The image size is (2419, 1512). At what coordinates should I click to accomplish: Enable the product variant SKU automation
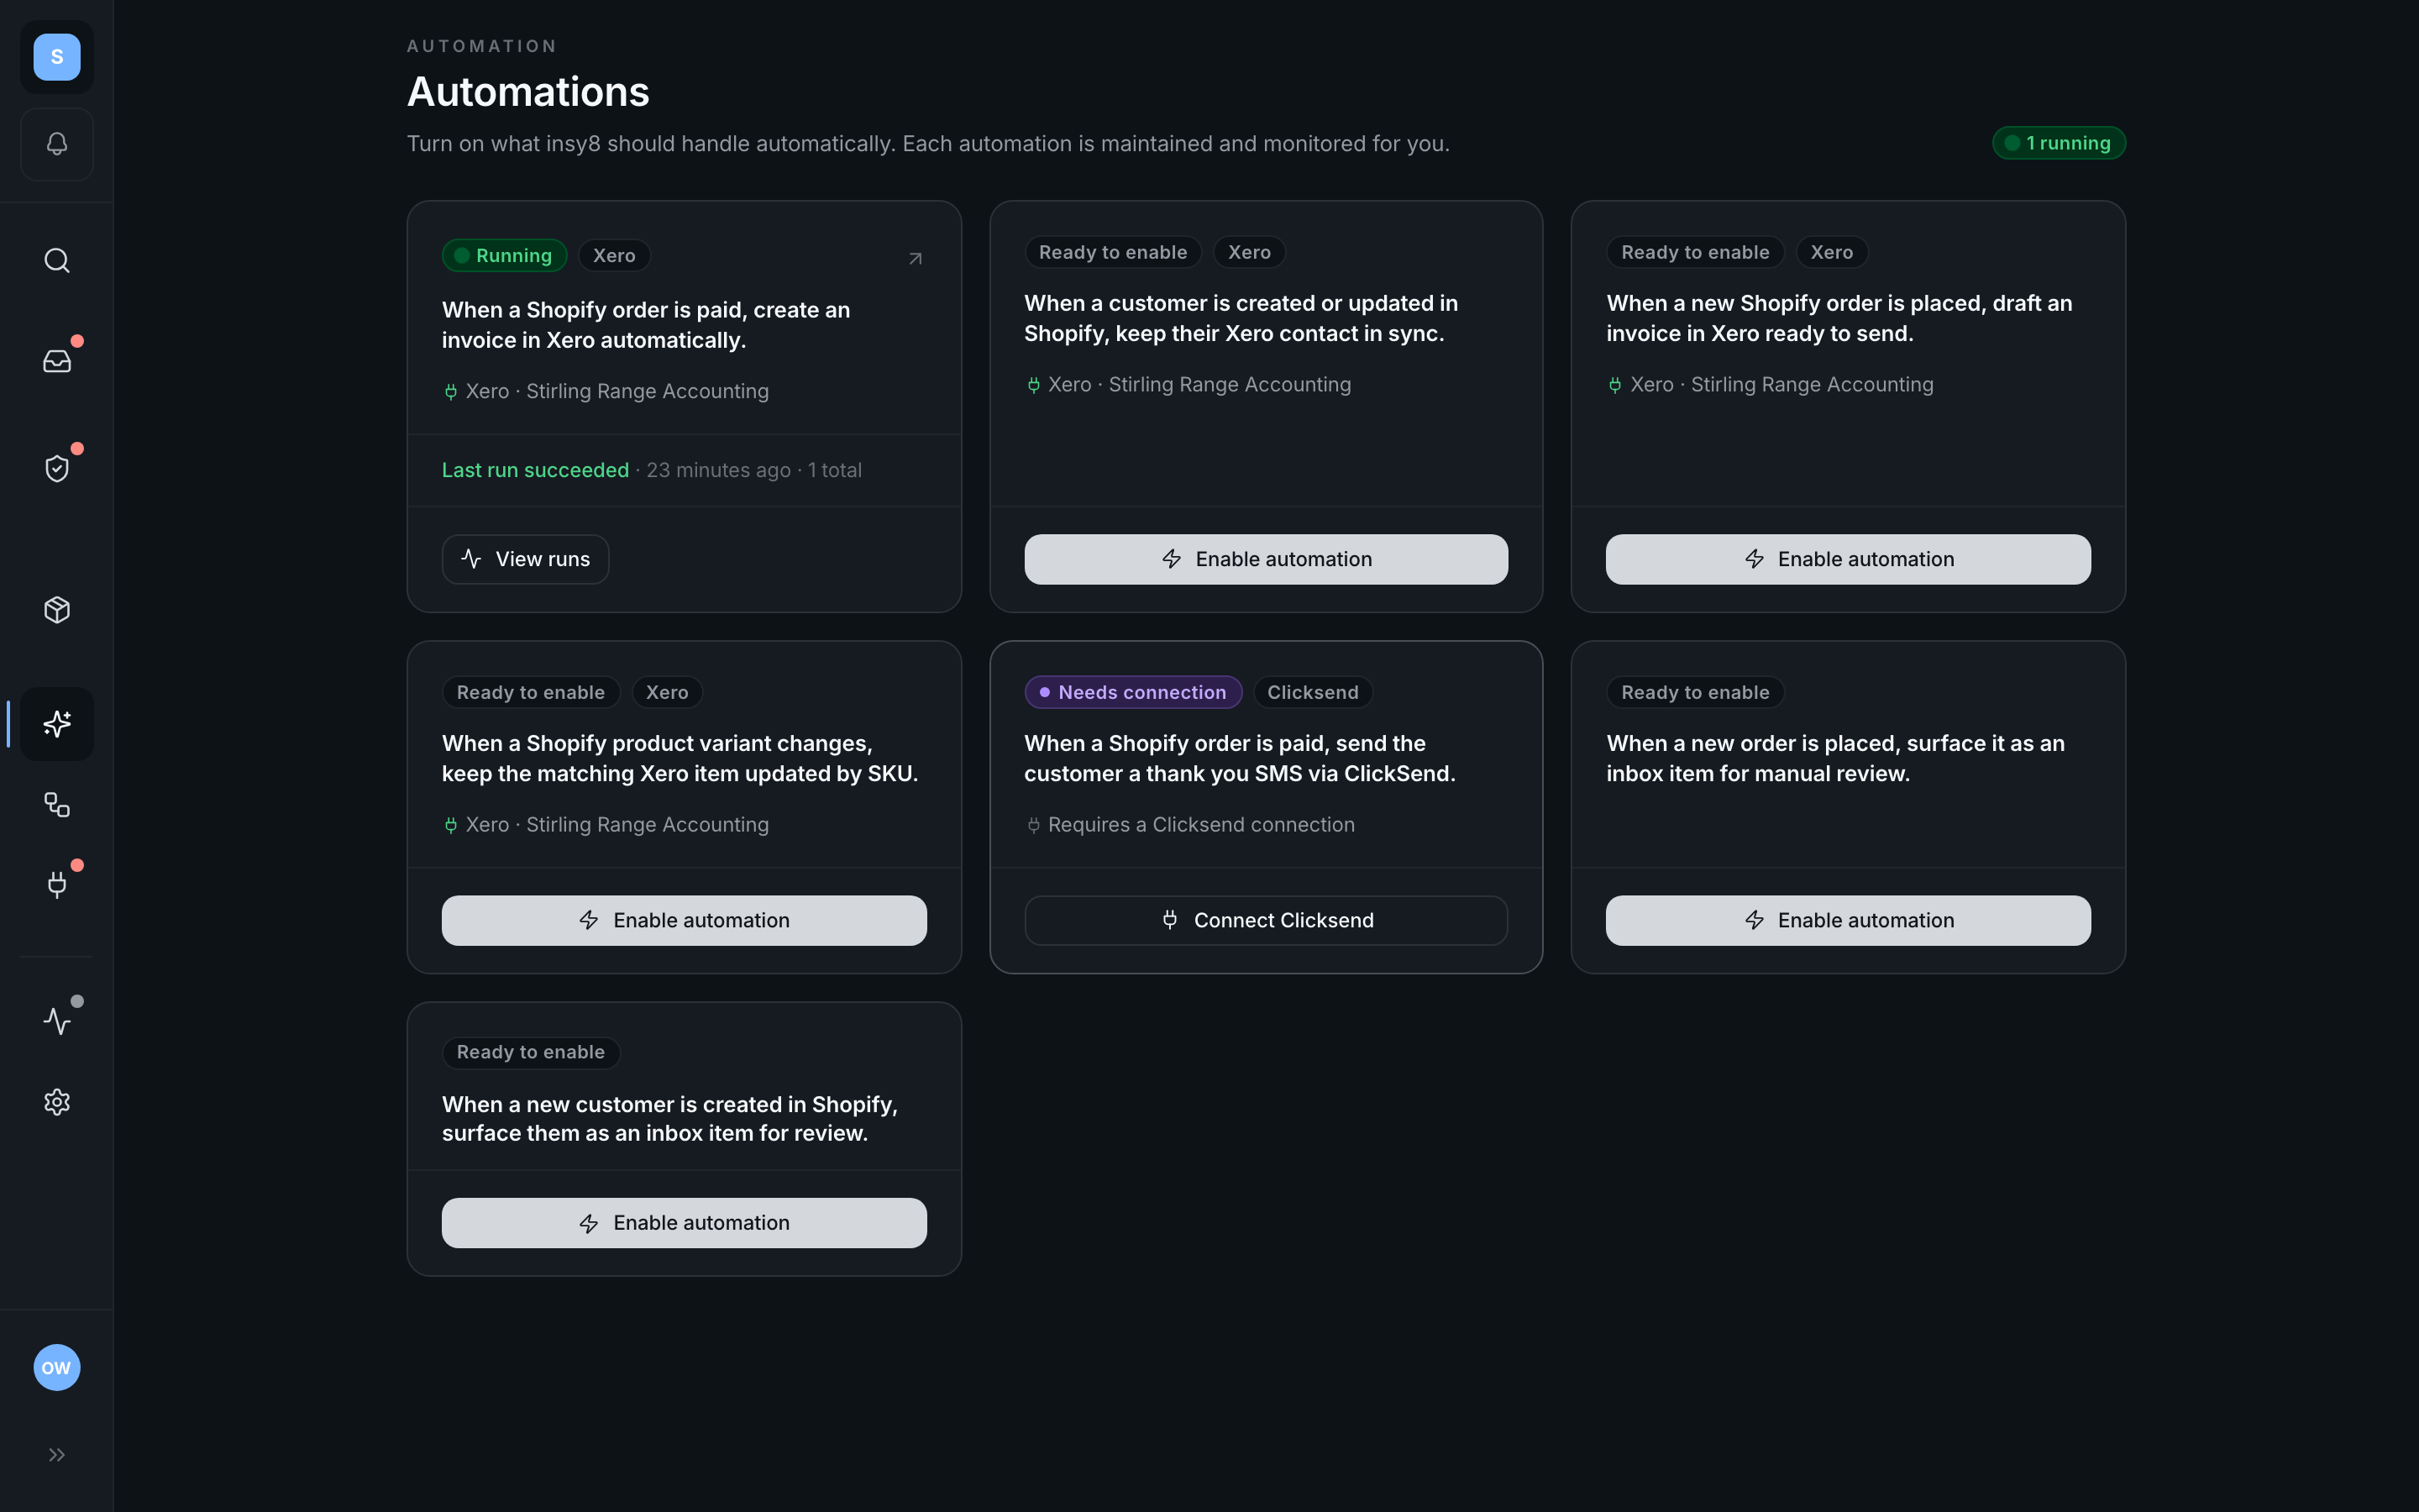coord(684,920)
